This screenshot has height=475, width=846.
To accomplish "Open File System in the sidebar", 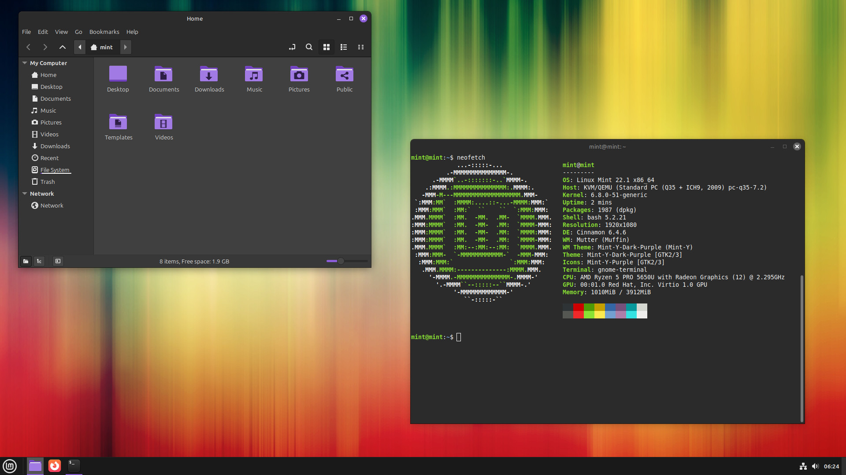I will (55, 170).
